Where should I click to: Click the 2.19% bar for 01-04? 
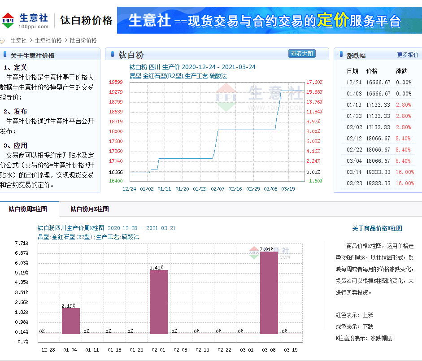(71, 321)
